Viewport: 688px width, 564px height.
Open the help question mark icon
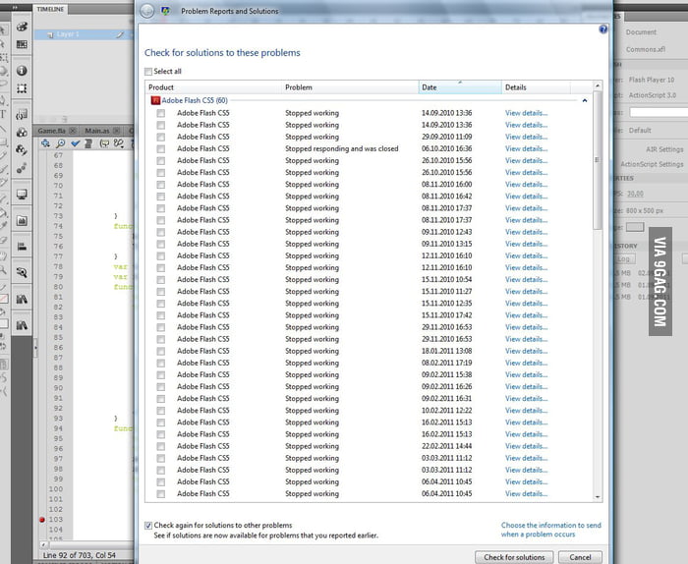pos(602,29)
